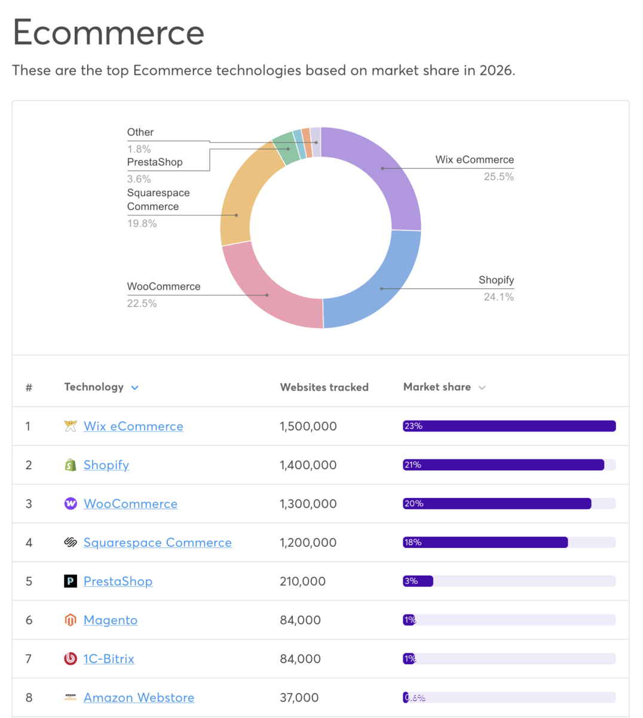Click the Magento orange logo icon
Screen dimensions: 643x718
coord(71,620)
